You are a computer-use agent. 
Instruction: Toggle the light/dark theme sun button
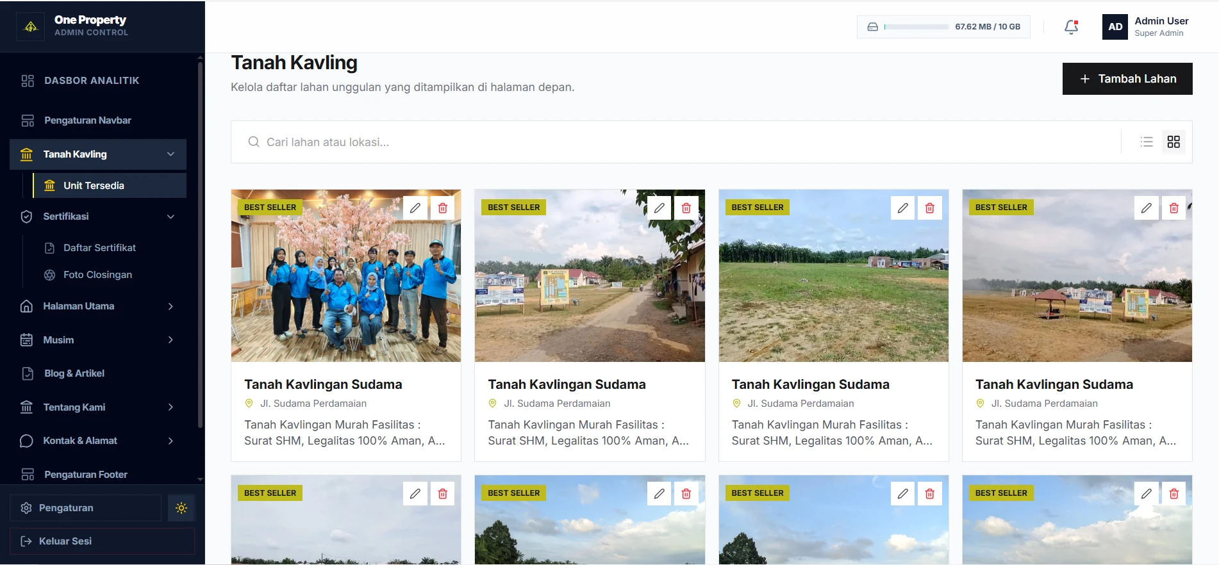click(181, 508)
